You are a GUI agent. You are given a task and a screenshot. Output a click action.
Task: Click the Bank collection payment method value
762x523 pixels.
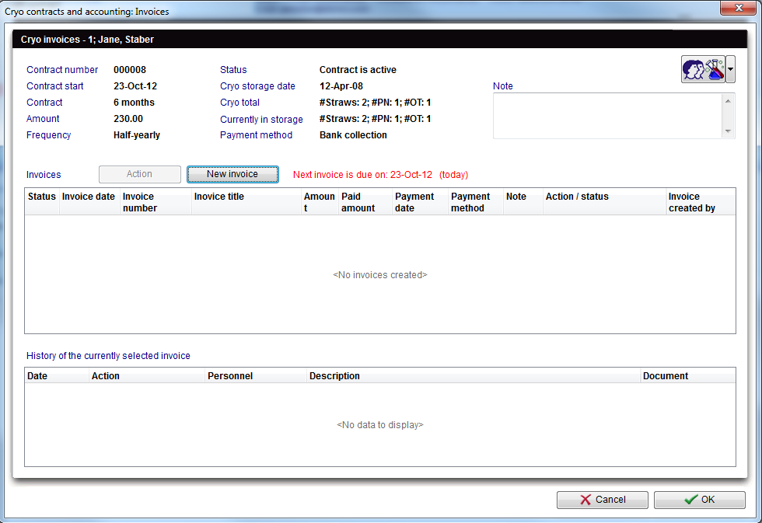pyautogui.click(x=353, y=135)
